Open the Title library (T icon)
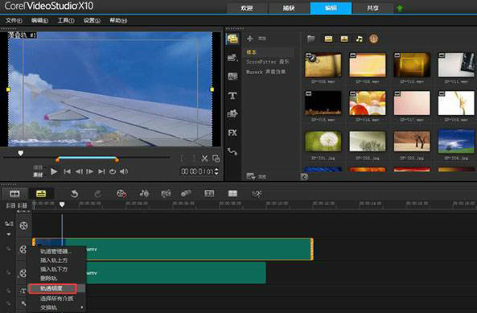Image resolution: width=477 pixels, height=313 pixels. click(232, 96)
